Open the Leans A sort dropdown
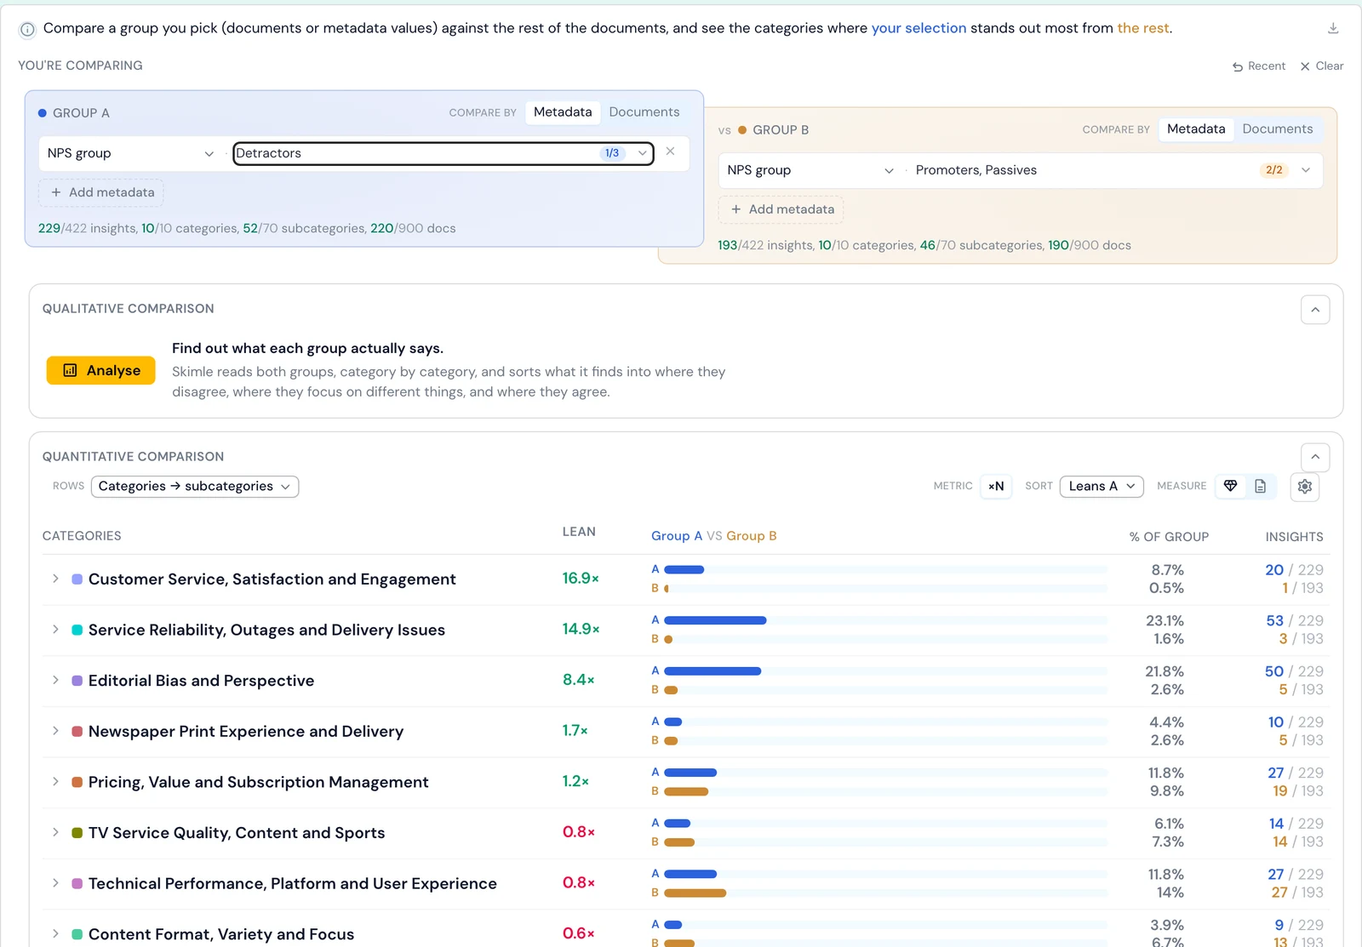 pos(1102,487)
